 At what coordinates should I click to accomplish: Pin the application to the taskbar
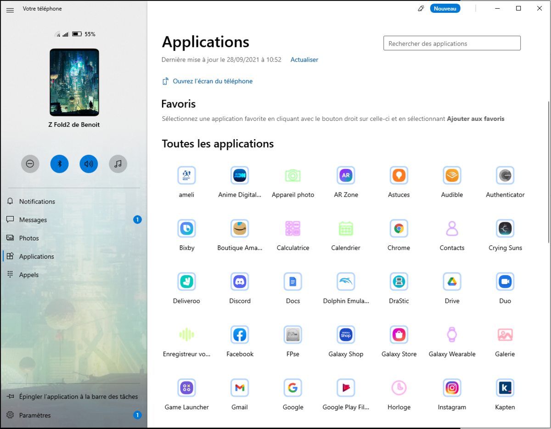point(74,396)
